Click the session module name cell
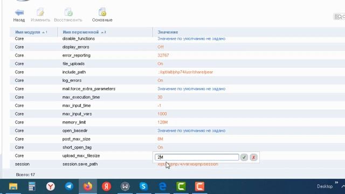Viewport: 345px width, 194px height. pyautogui.click(x=22, y=164)
